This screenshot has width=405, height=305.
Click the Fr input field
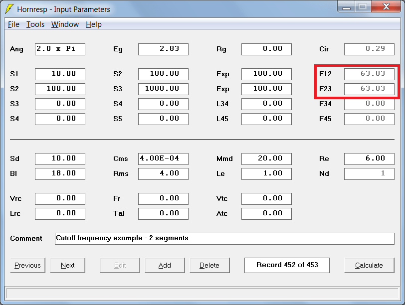pyautogui.click(x=163, y=199)
